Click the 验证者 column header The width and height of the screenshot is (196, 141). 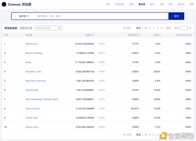click(x=29, y=35)
